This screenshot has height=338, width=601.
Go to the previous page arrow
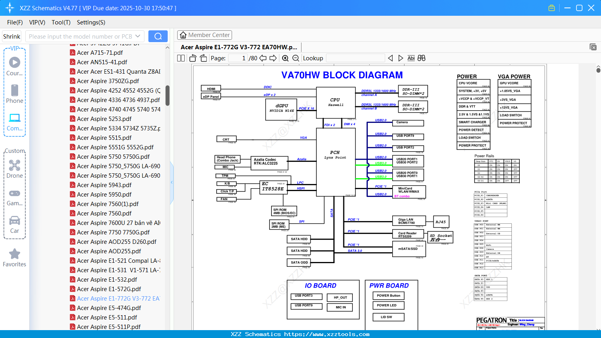263,58
